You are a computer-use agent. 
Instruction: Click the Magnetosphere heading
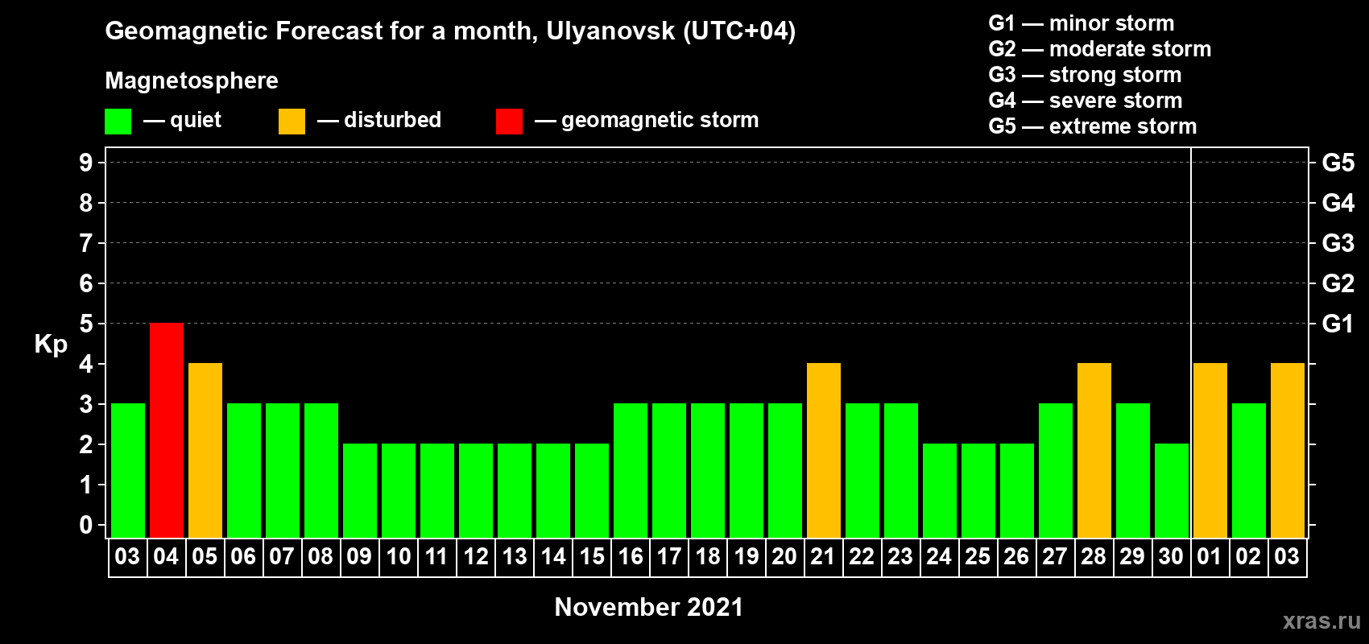[x=192, y=80]
